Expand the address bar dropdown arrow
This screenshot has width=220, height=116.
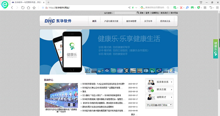(137, 8)
